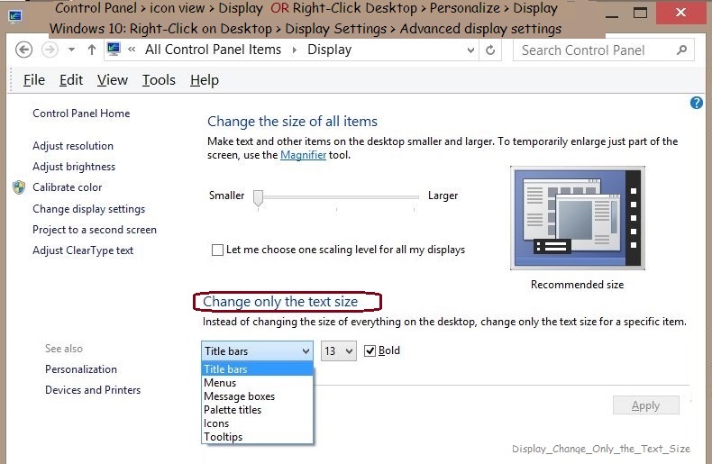Viewport: 712px width, 464px height.
Task: Uncheck the Bold checkbox
Action: coord(370,350)
